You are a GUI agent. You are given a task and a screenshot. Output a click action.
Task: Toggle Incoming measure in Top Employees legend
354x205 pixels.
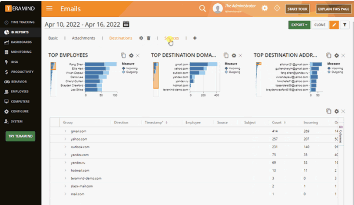[x=130, y=68]
